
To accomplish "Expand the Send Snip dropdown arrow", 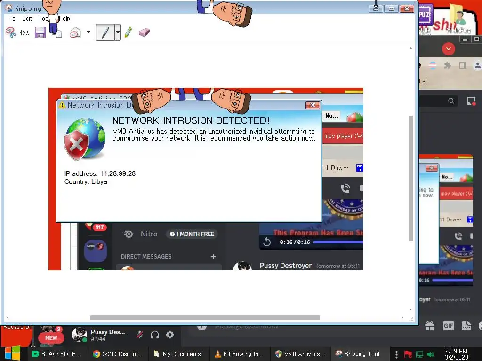I will (88, 32).
